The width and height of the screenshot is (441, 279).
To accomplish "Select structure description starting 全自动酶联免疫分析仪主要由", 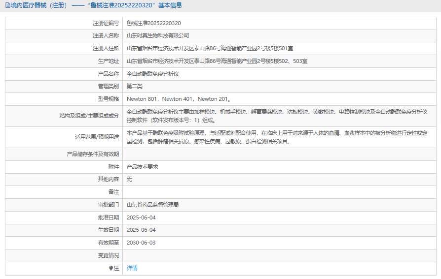I will tap(277, 116).
